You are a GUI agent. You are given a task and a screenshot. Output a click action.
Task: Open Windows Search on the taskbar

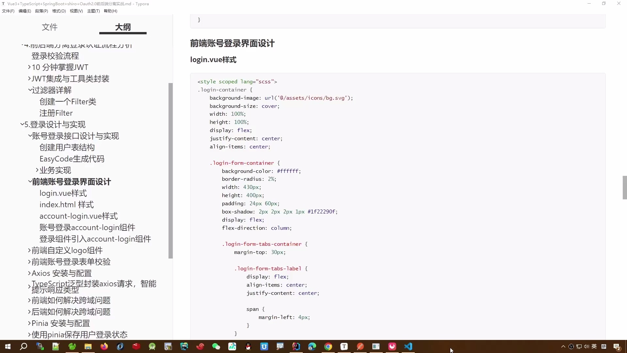pos(24,346)
